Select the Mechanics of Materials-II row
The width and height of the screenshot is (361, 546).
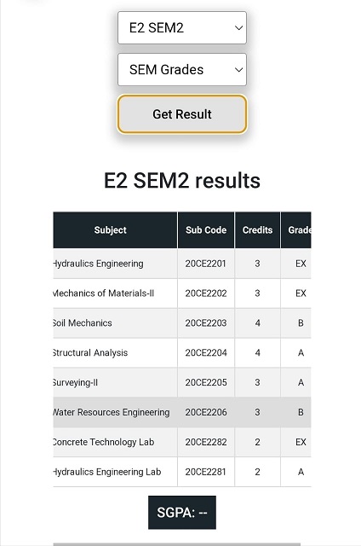[182, 293]
